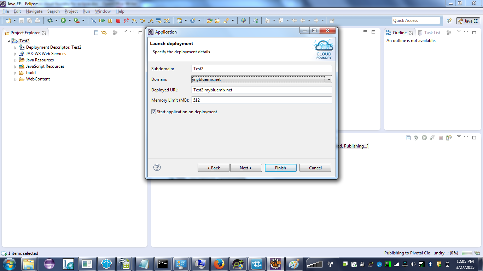The image size is (483, 271).
Task: Open Firefox from the taskbar
Action: [219, 264]
